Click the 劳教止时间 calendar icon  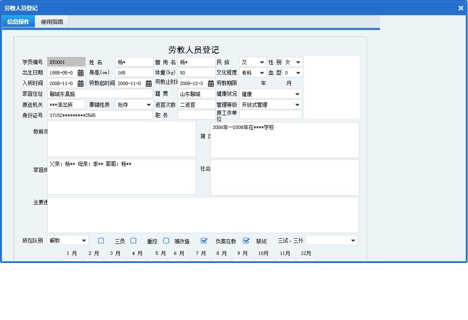tap(211, 83)
